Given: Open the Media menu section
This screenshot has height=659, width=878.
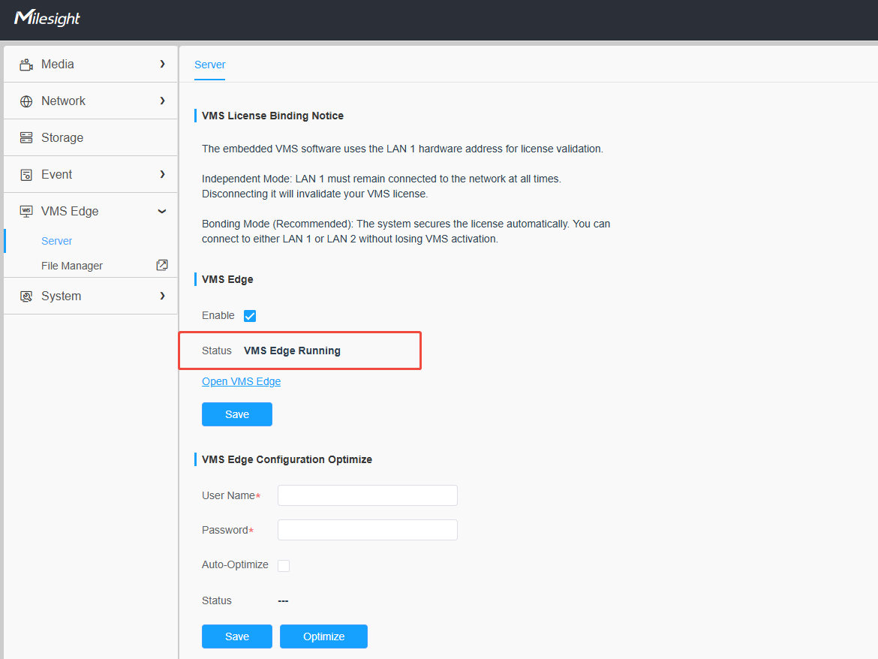Looking at the screenshot, I should (x=91, y=64).
